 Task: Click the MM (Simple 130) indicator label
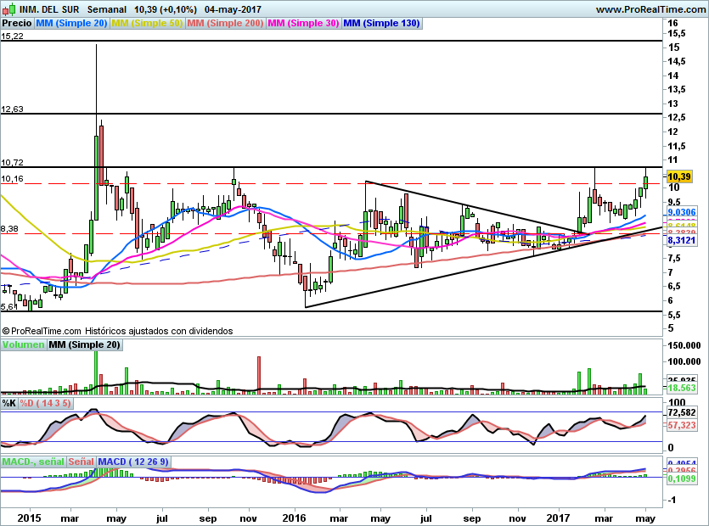[x=381, y=24]
